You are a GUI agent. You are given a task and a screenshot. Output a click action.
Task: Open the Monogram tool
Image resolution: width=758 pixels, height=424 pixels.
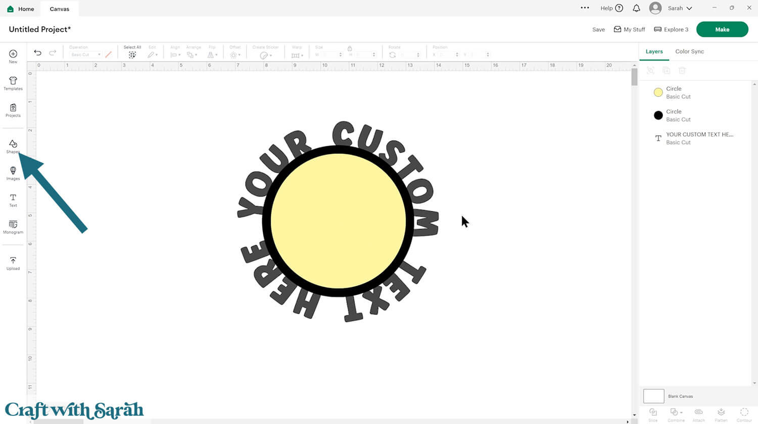tap(13, 227)
